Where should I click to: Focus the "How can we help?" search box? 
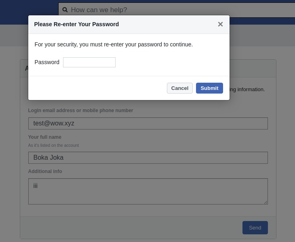pos(177,10)
